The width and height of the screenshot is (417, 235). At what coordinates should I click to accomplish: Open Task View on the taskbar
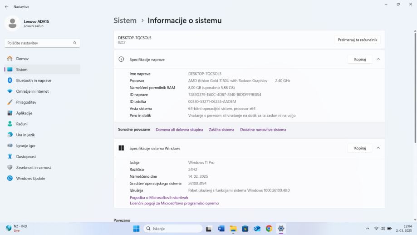pos(209,229)
